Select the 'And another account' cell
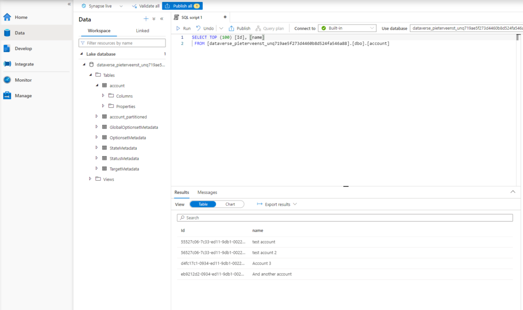Screen dimensions: 523x310 [x=272, y=274]
